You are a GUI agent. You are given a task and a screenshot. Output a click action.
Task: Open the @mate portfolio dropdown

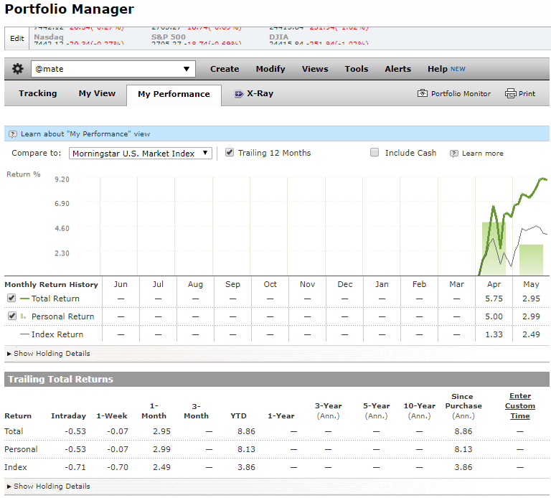pos(113,69)
